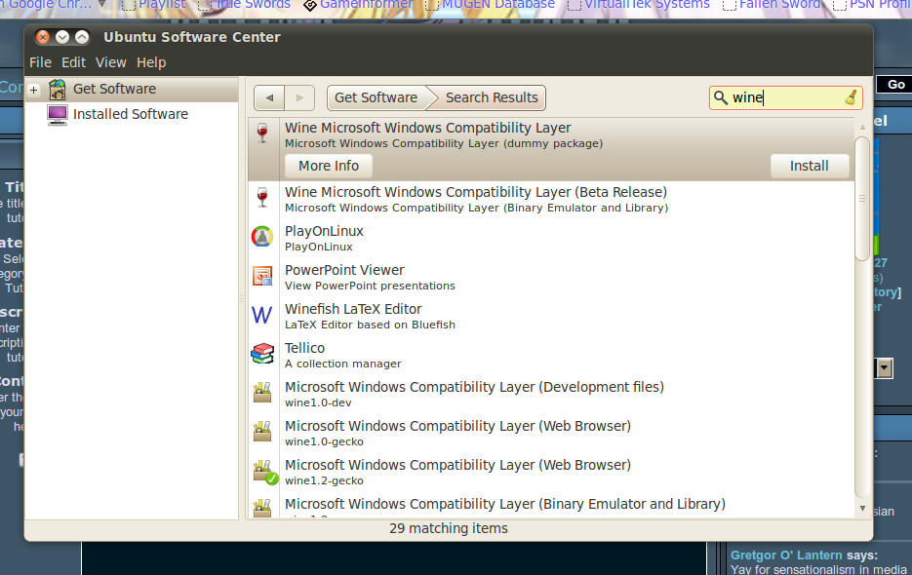The image size is (912, 575).
Task: Click the wine glass icon for Beta Release
Action: 262,198
